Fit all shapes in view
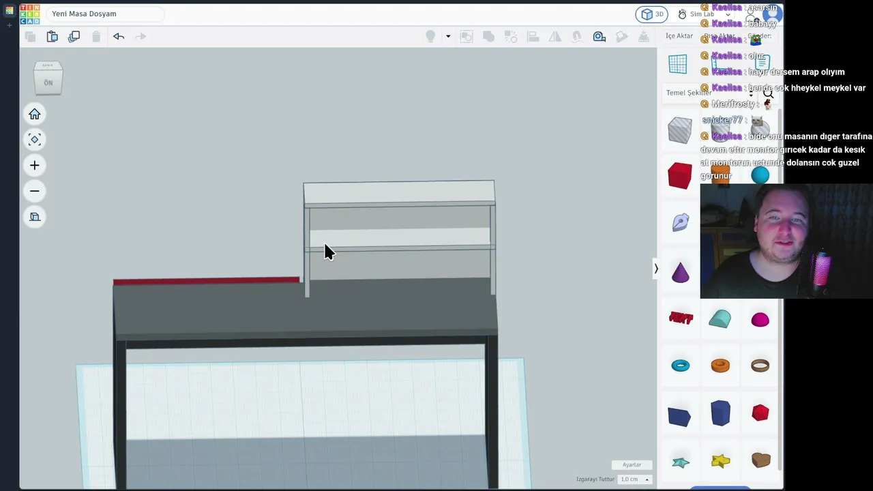873x491 pixels. pyautogui.click(x=35, y=140)
